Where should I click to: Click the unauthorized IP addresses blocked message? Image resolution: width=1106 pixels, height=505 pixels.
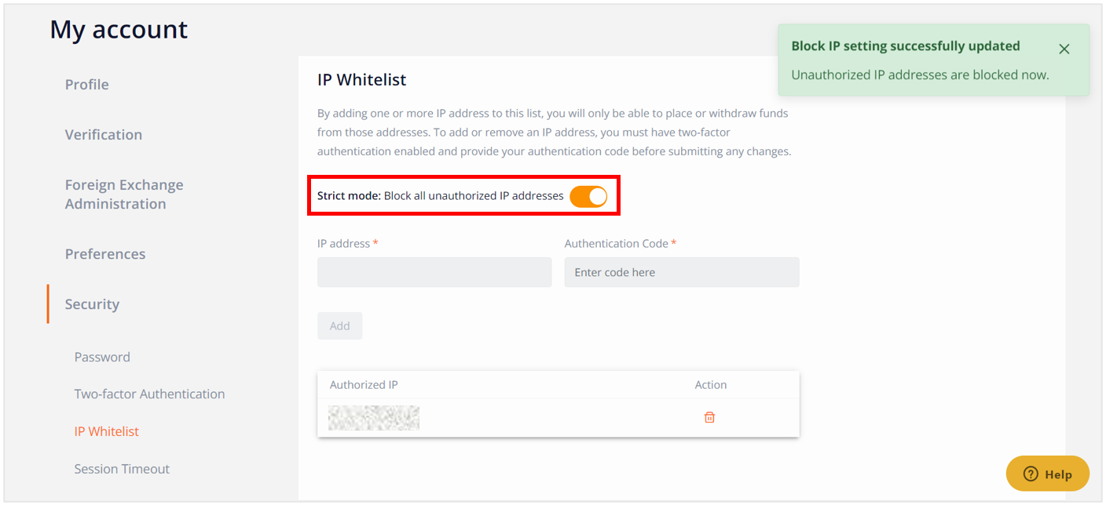pyautogui.click(x=920, y=75)
